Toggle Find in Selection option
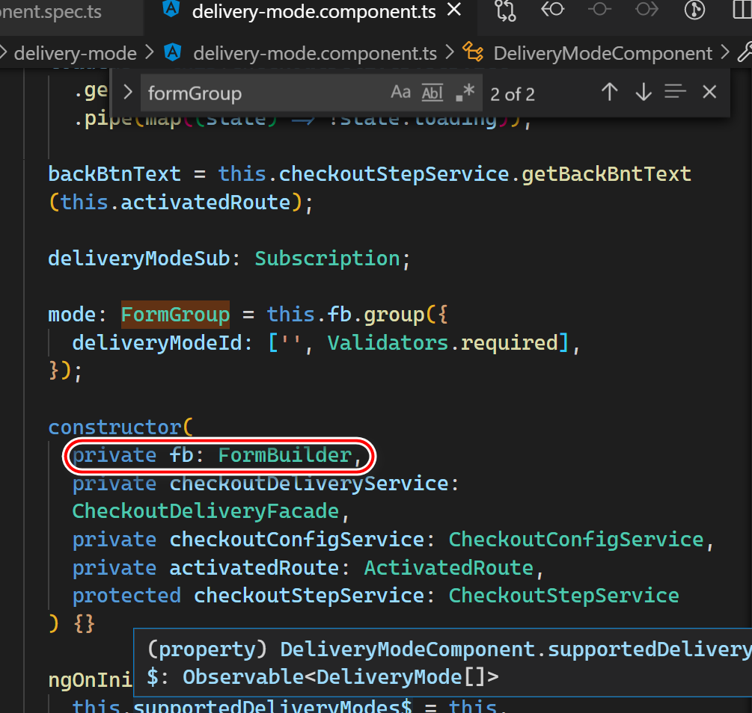The width and height of the screenshot is (752, 713). (675, 92)
